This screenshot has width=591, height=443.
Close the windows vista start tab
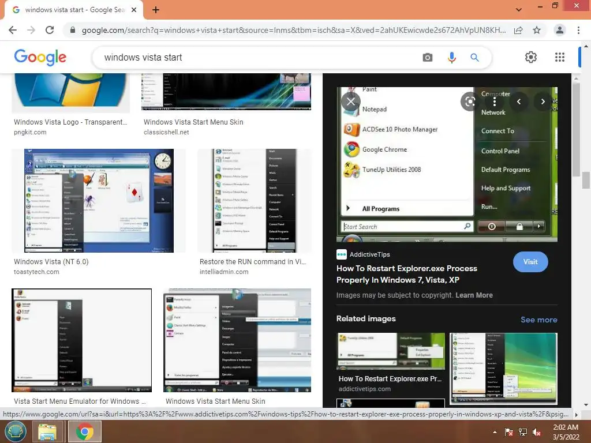134,10
